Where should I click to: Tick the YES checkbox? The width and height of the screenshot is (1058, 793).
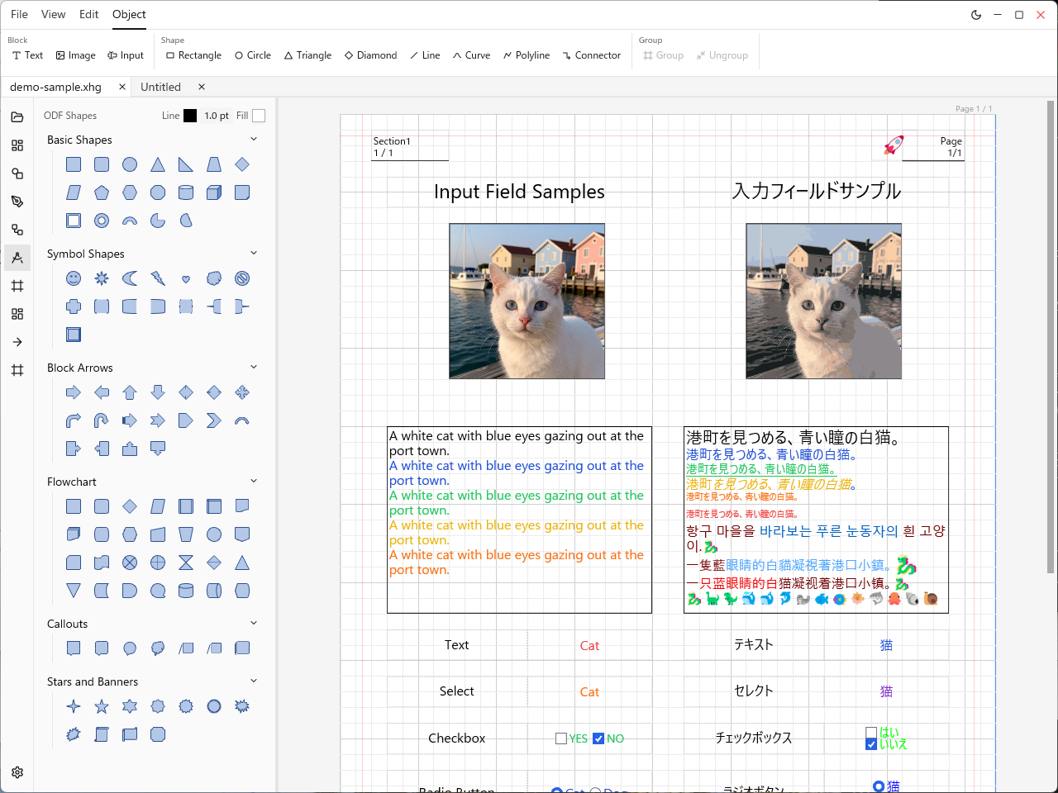coord(561,738)
